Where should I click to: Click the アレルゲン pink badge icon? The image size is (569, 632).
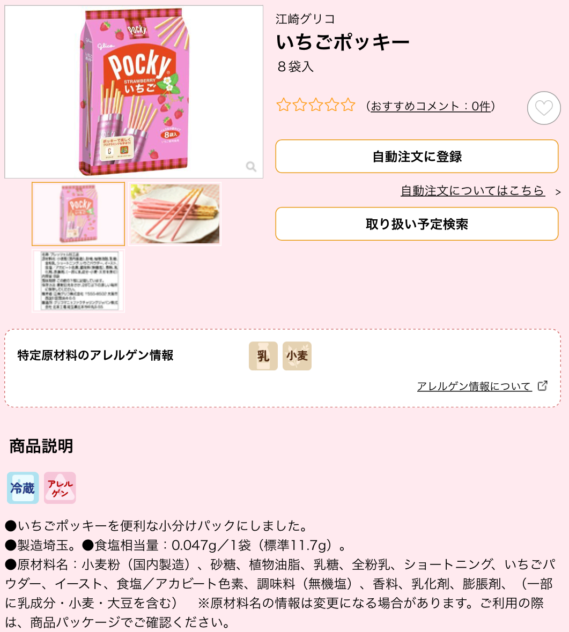point(60,488)
